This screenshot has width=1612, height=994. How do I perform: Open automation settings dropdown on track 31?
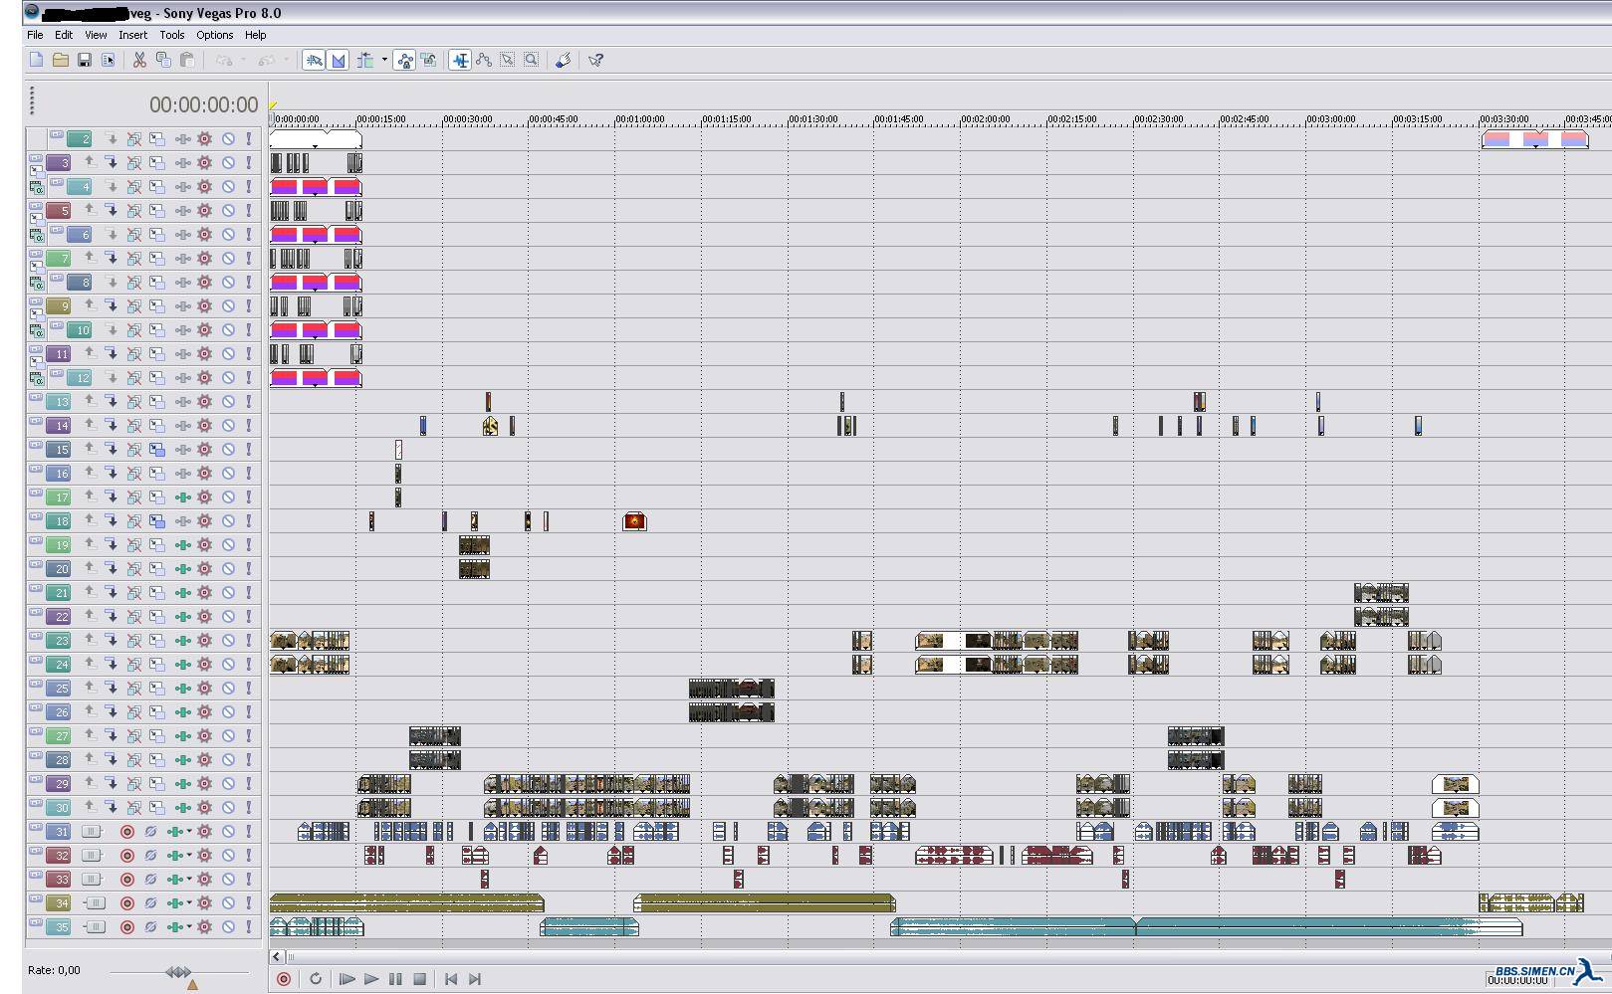189,831
